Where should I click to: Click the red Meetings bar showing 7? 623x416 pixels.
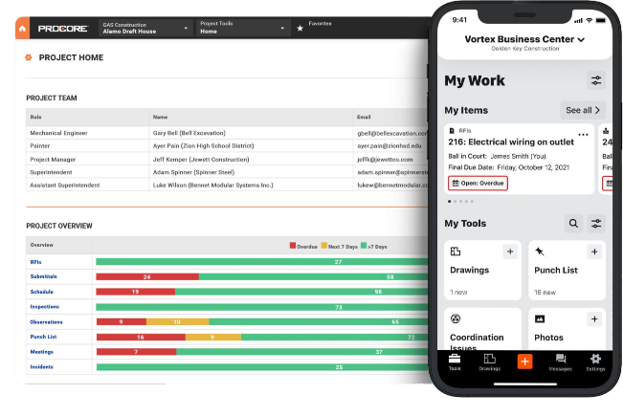tap(136, 352)
